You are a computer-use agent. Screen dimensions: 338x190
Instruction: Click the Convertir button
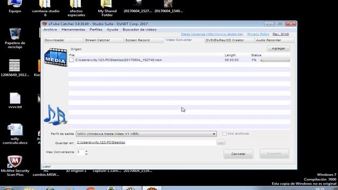point(274,154)
